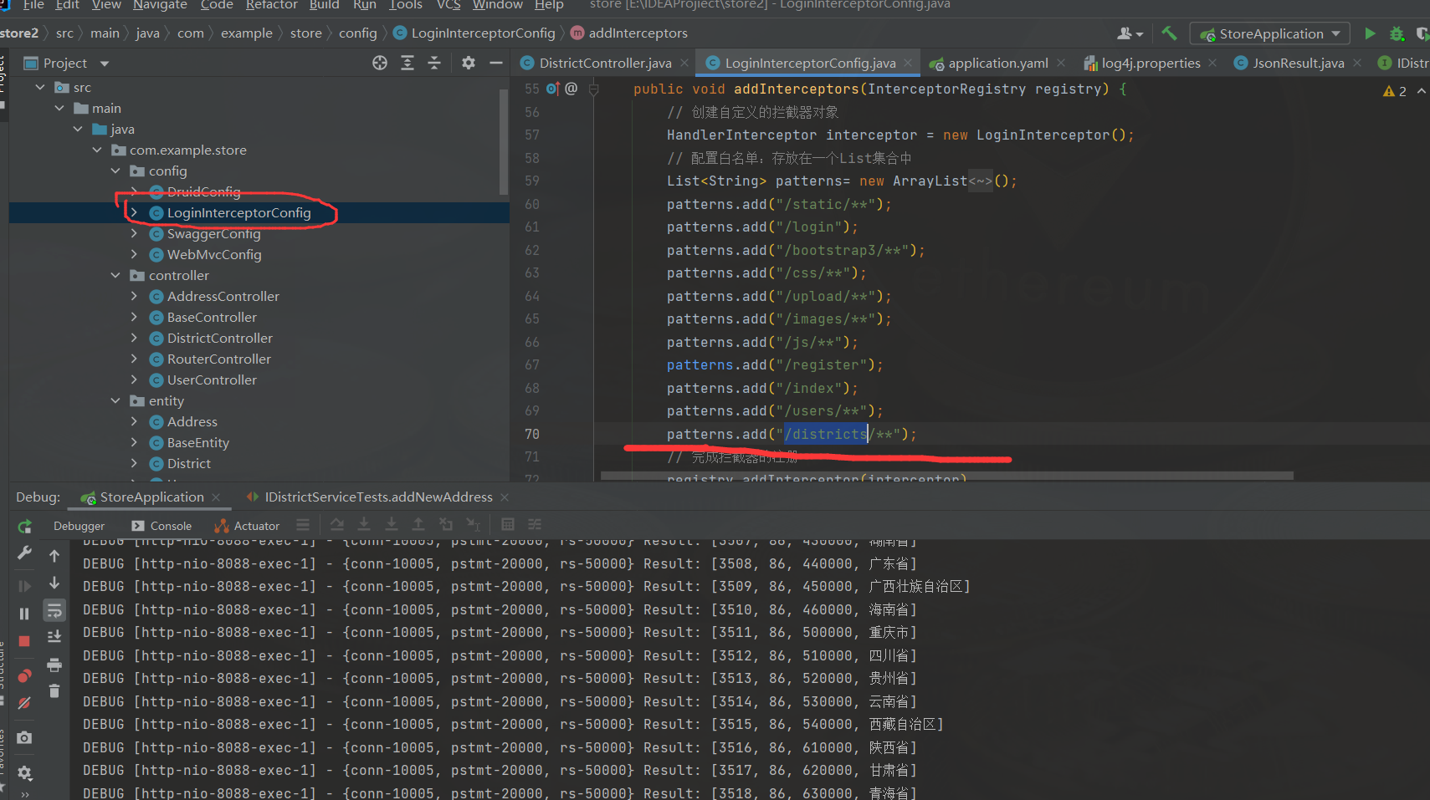
Task: Open the StoreApplication run configuration dropdown
Action: (x=1269, y=33)
